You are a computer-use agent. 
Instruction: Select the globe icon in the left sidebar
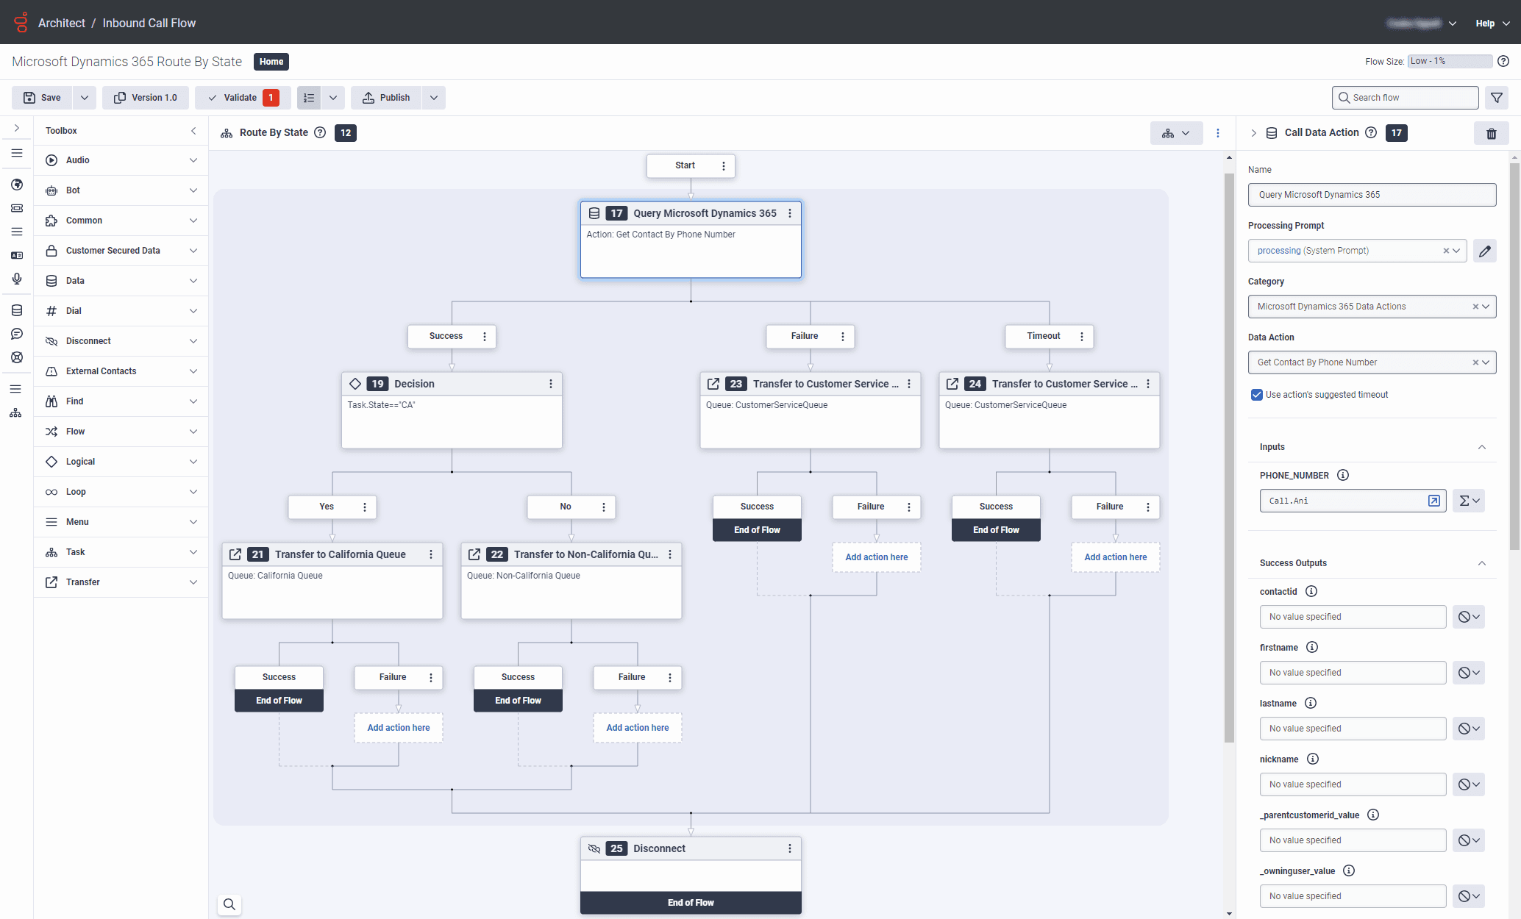(17, 185)
